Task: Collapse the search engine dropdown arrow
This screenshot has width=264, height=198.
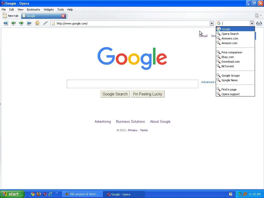Action: (x=252, y=23)
